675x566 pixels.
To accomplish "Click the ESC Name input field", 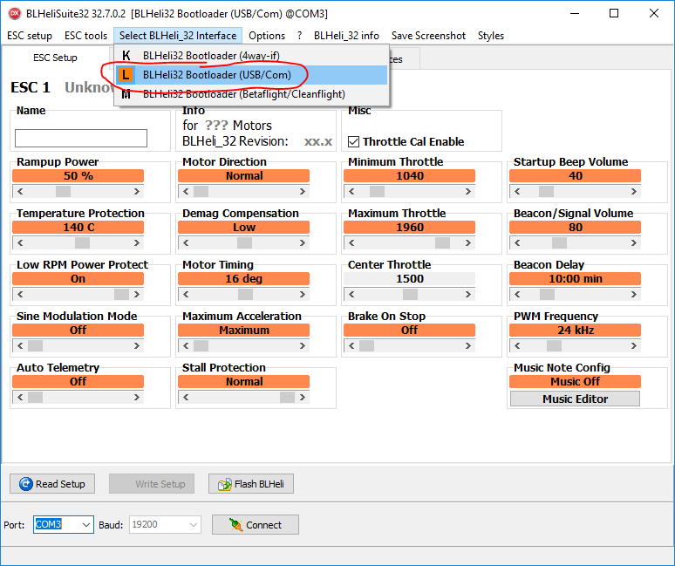I will tap(81, 138).
